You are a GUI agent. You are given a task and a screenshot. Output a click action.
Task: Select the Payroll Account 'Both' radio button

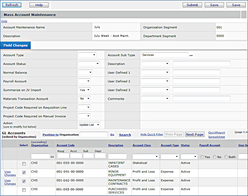226,157
